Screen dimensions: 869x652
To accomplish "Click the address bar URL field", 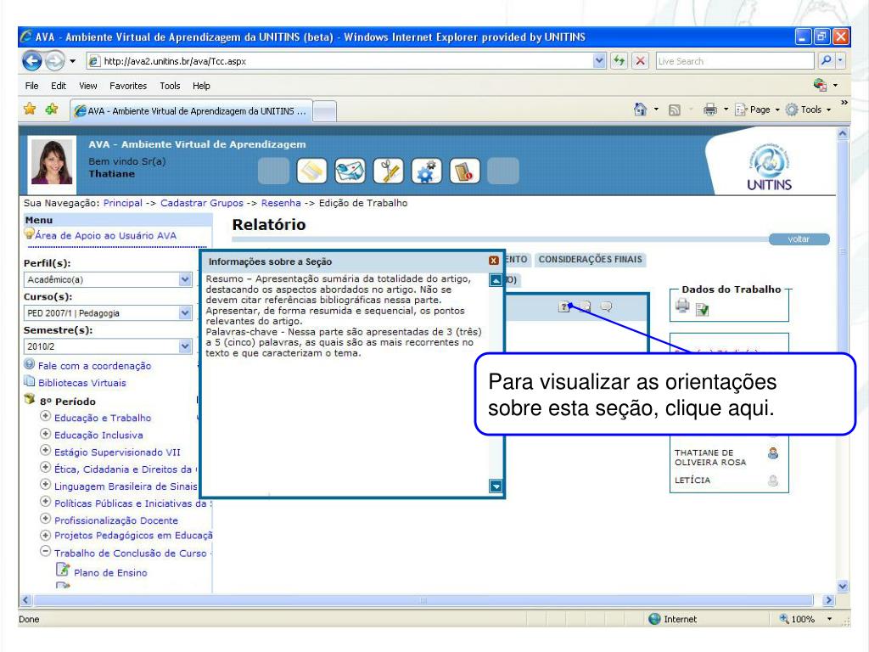I will click(341, 60).
